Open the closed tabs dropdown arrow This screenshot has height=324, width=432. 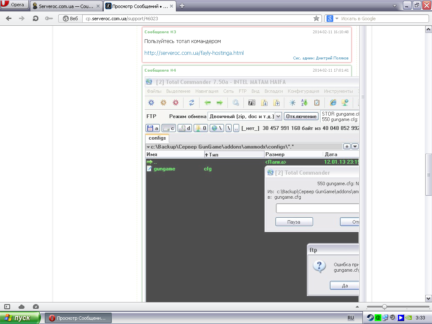[x=394, y=6]
